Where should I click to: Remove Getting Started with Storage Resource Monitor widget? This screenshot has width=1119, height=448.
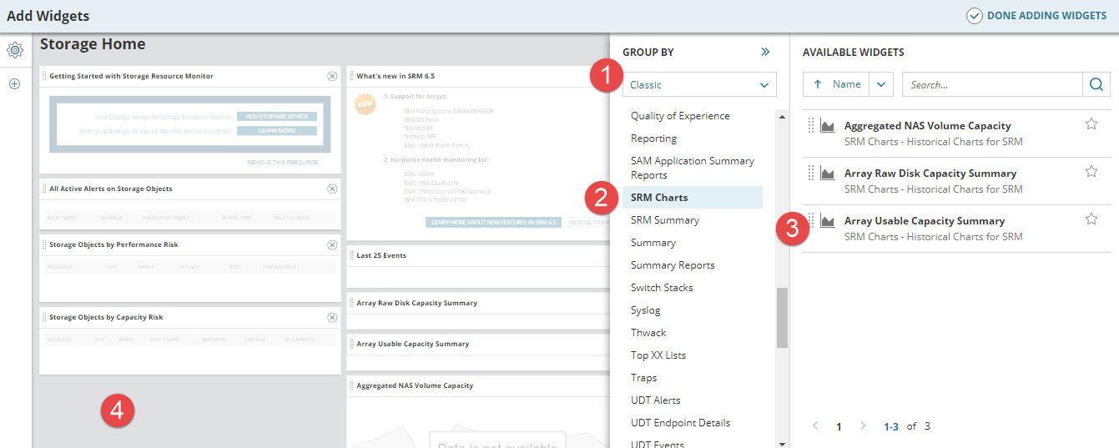click(332, 76)
